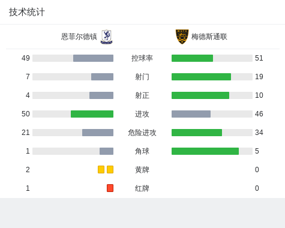285x228 pixels.
Task: Click the 控球率 stat label
Action: [x=142, y=58]
